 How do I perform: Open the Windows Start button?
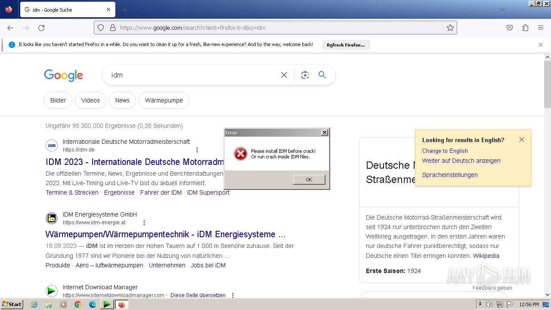(x=12, y=304)
